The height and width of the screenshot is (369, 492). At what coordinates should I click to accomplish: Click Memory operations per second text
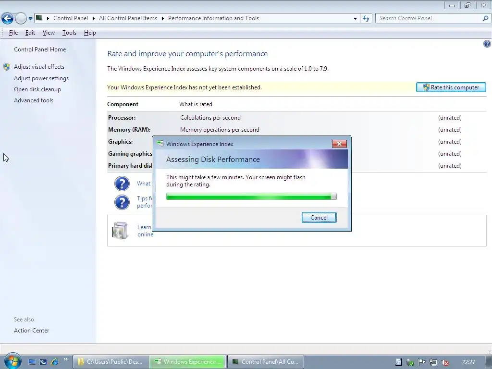click(220, 130)
